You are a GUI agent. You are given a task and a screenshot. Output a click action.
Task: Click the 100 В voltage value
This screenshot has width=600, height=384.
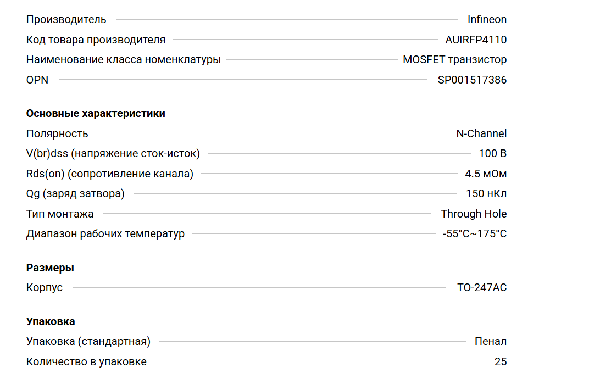[493, 154]
